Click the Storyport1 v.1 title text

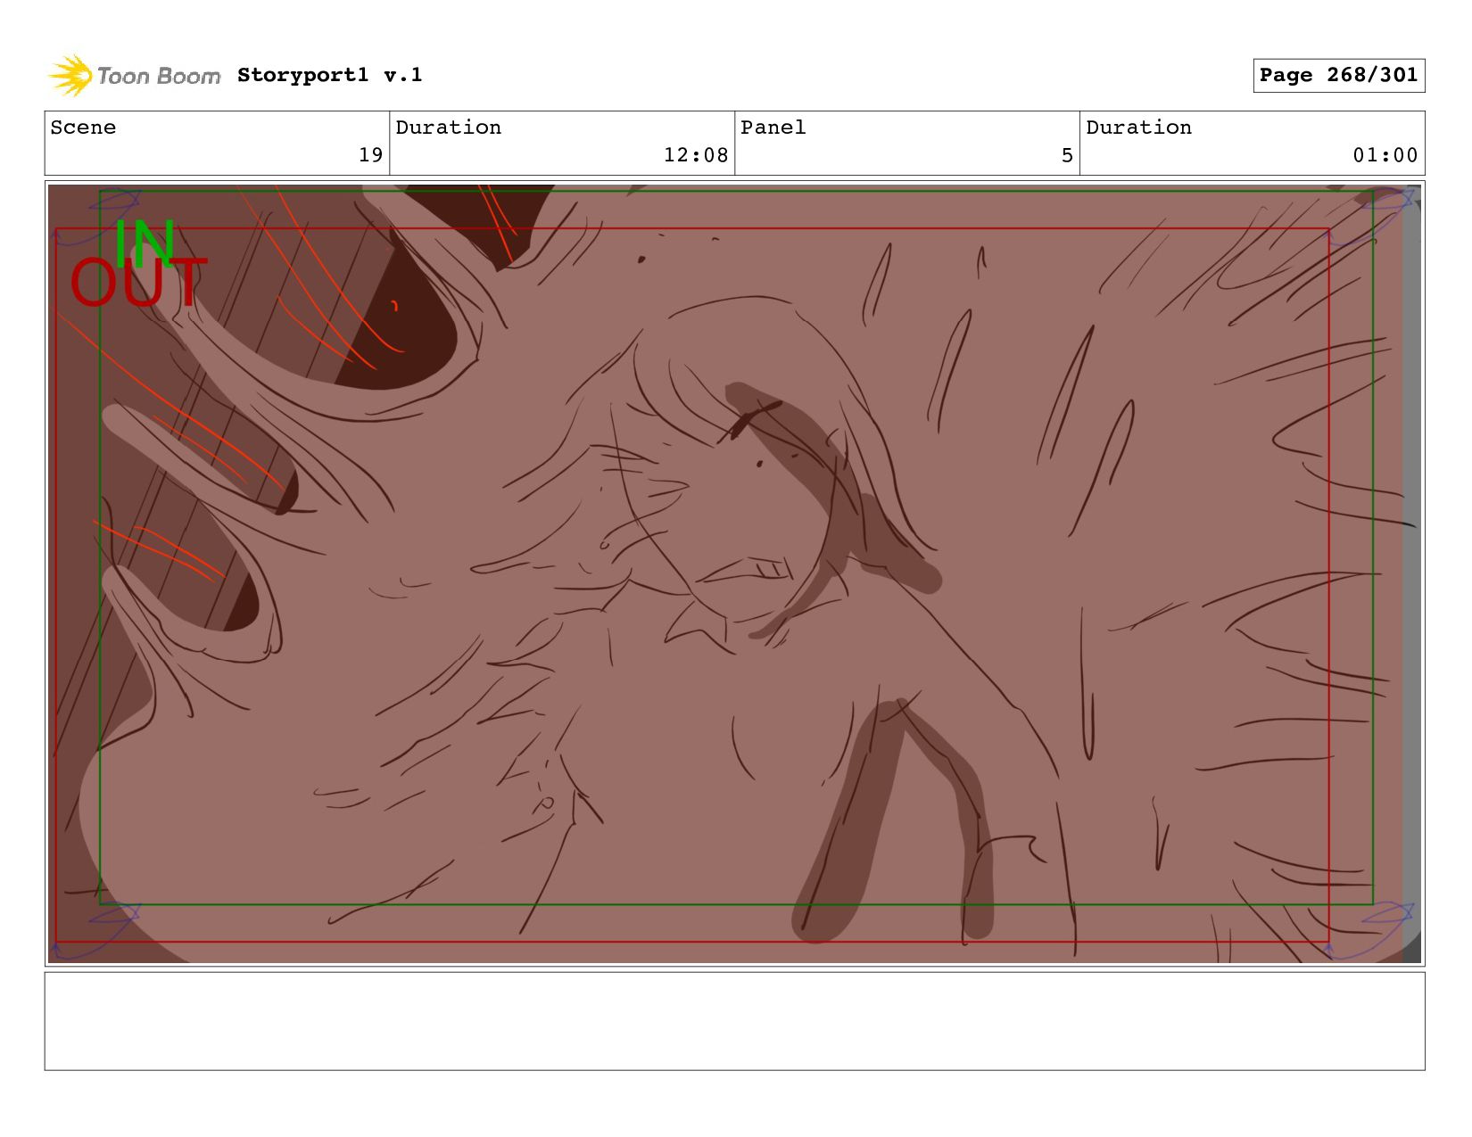pos(329,75)
